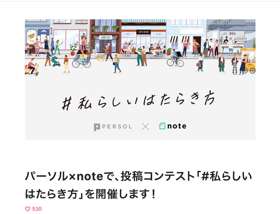Open the パーソル×note contest article title

[x=138, y=185]
